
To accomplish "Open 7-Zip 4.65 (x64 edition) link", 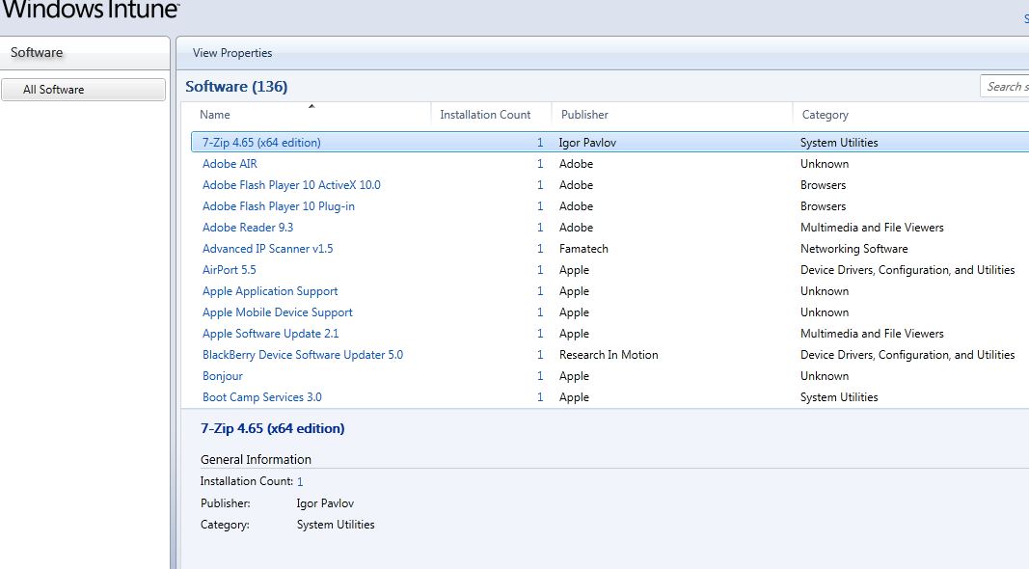I will 261,143.
